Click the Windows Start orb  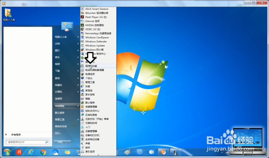coord(7,152)
